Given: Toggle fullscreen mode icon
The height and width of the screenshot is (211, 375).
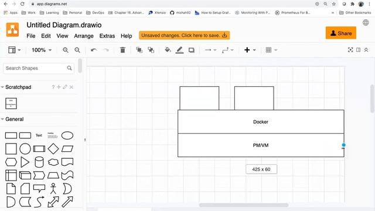Looking at the screenshot, I should (350, 50).
